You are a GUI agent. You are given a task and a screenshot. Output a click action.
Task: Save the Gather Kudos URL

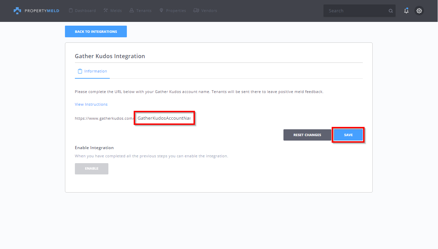[x=348, y=135]
